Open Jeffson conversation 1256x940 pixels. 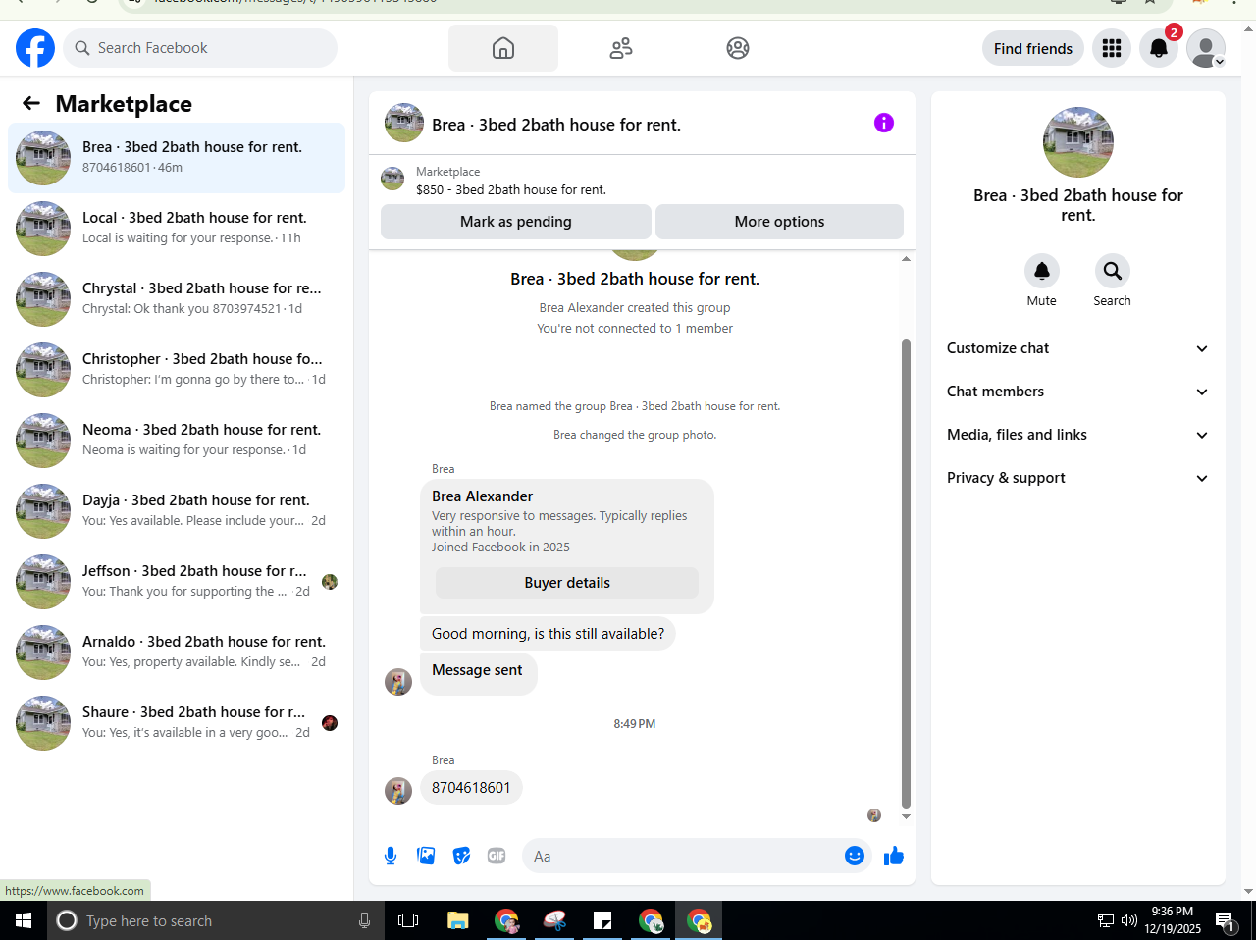click(x=177, y=582)
